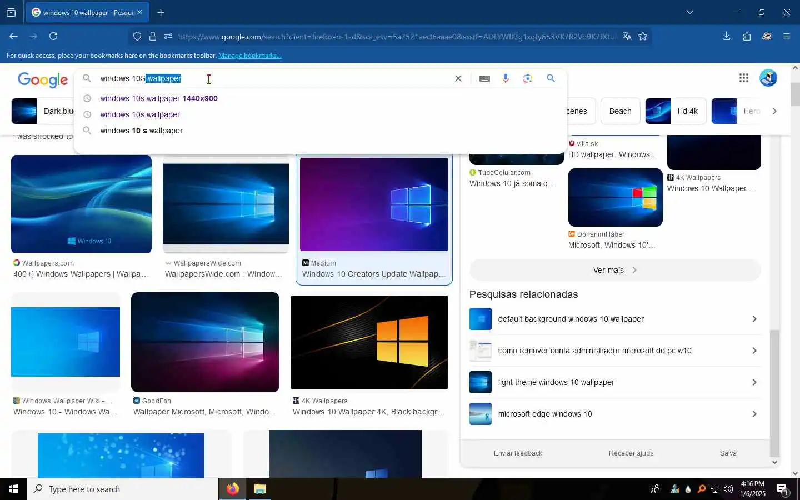Open Firefox View icon in tab bar
This screenshot has height=500, width=800.
pos(11,12)
